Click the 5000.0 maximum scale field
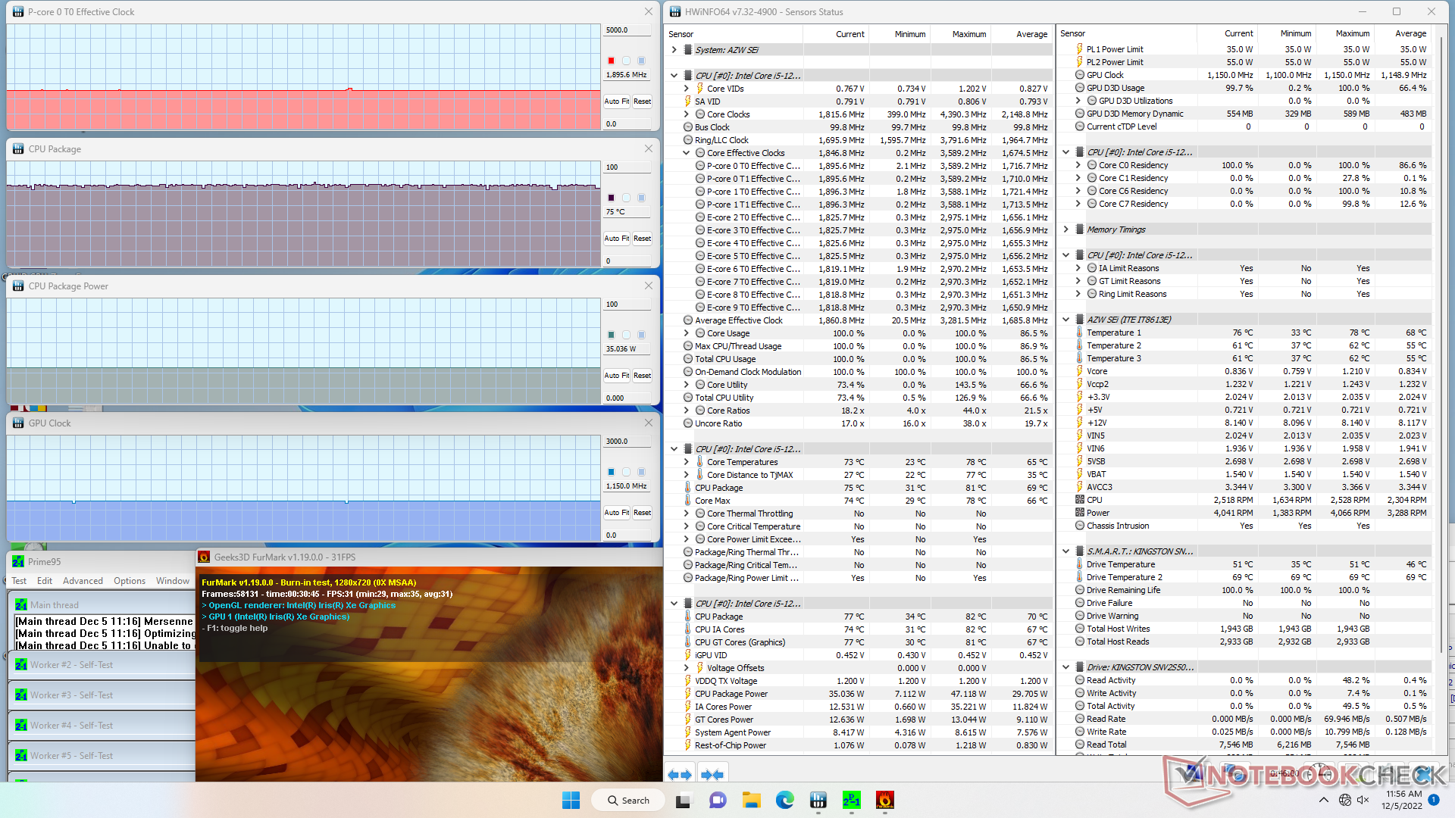Viewport: 1455px width, 818px height. [627, 30]
